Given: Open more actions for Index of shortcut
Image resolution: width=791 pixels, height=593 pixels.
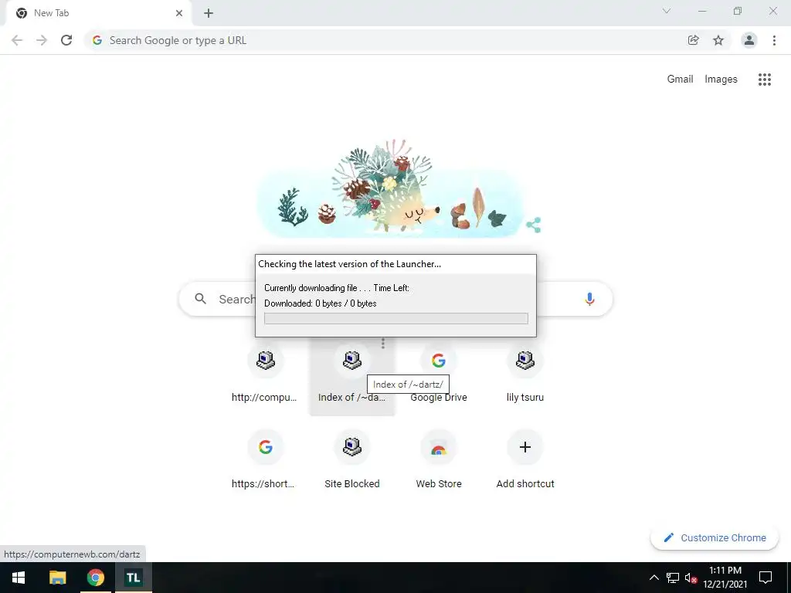Looking at the screenshot, I should 383,344.
